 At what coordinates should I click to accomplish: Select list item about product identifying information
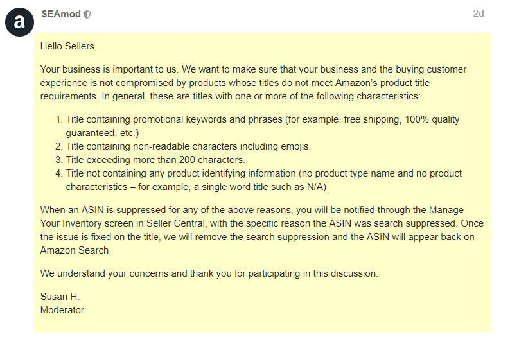259,180
